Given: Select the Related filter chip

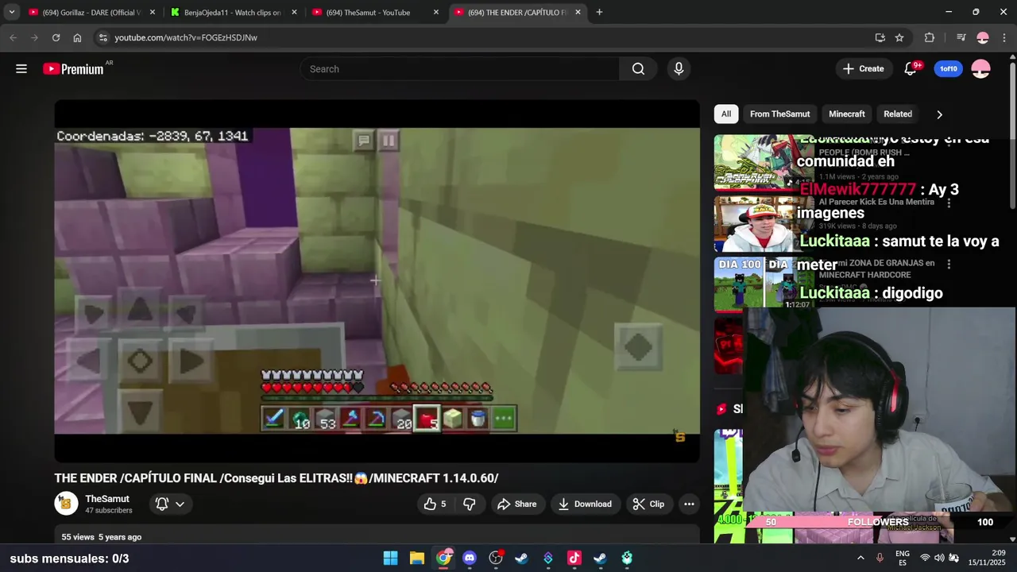Looking at the screenshot, I should click(x=898, y=114).
